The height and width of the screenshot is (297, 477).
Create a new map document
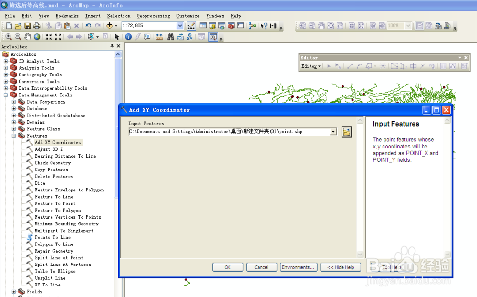point(9,26)
